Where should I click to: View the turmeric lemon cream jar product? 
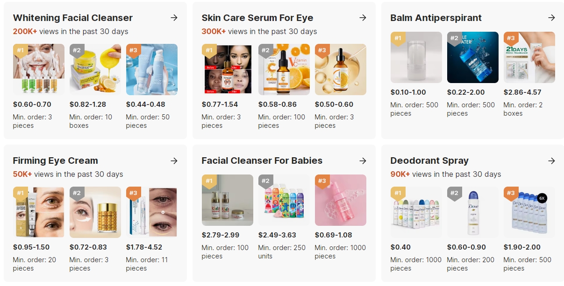click(95, 70)
